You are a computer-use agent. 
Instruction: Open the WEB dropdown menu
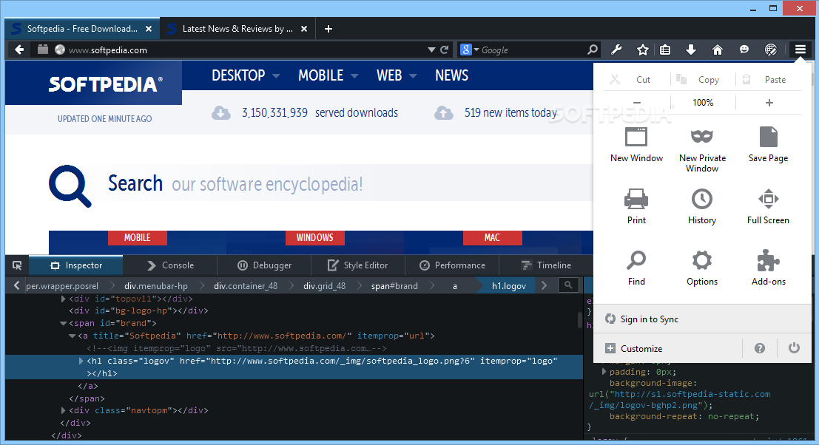(x=397, y=75)
